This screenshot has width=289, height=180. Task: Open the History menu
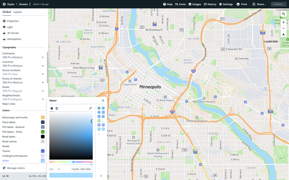(x=210, y=4)
